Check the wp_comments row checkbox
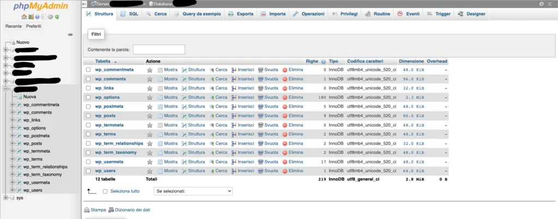 coord(88,79)
